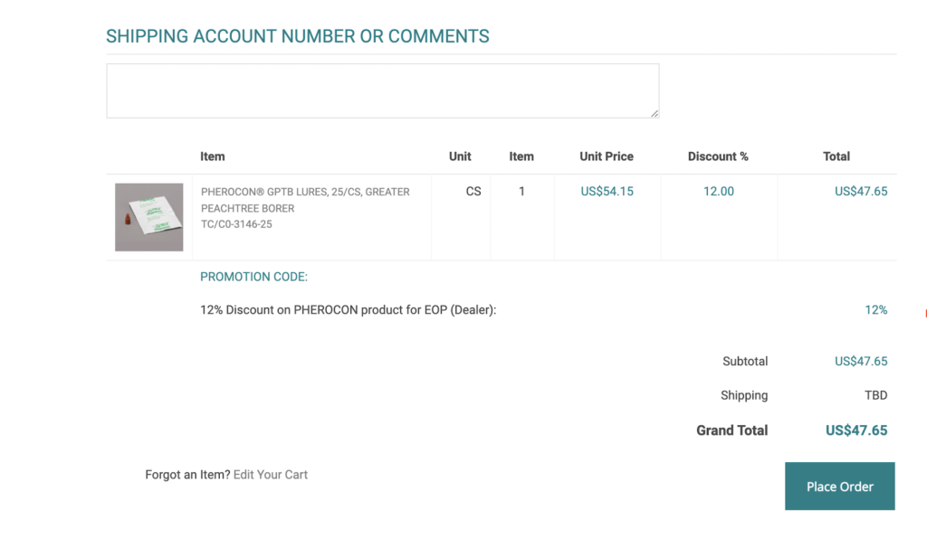This screenshot has height=539, width=927.
Task: Click the 12.00 discount percentage value
Action: pyautogui.click(x=718, y=191)
